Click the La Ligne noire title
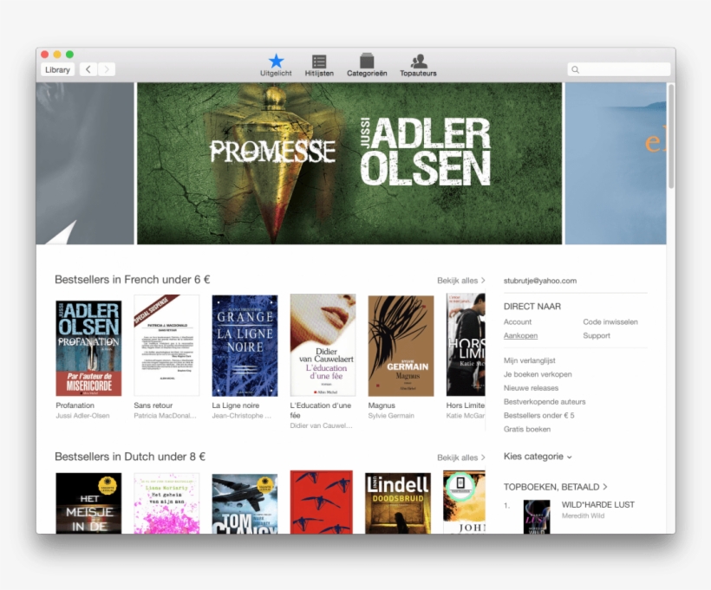This screenshot has width=711, height=590. click(235, 405)
